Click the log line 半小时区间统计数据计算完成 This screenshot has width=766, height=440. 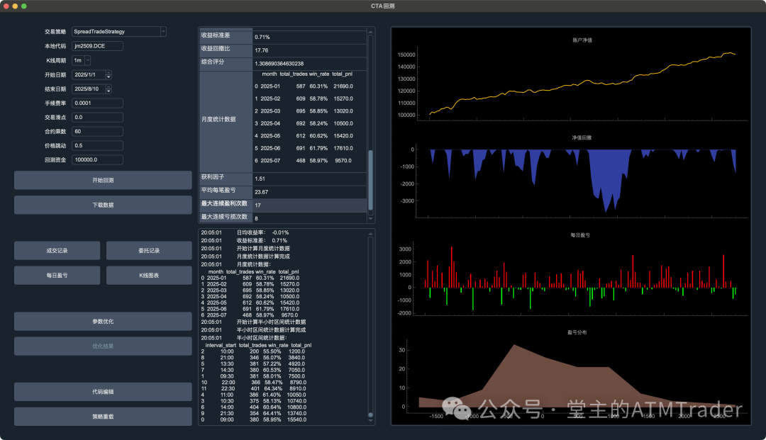[271, 330]
